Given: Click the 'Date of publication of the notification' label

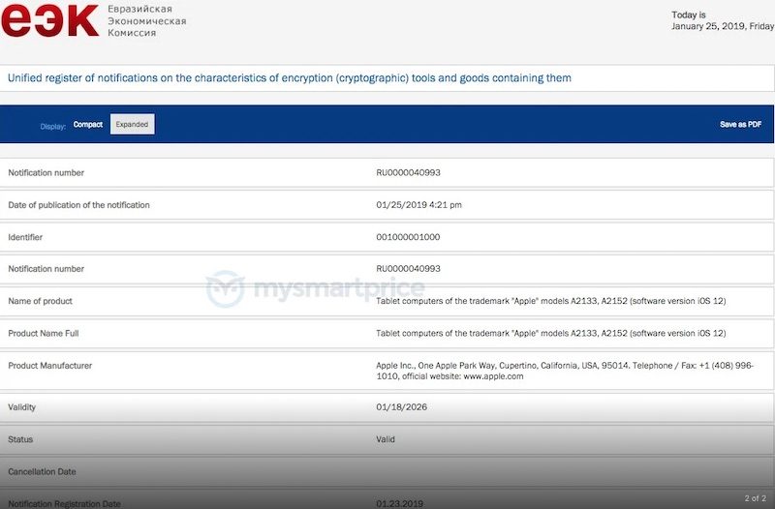Looking at the screenshot, I should click(x=78, y=205).
